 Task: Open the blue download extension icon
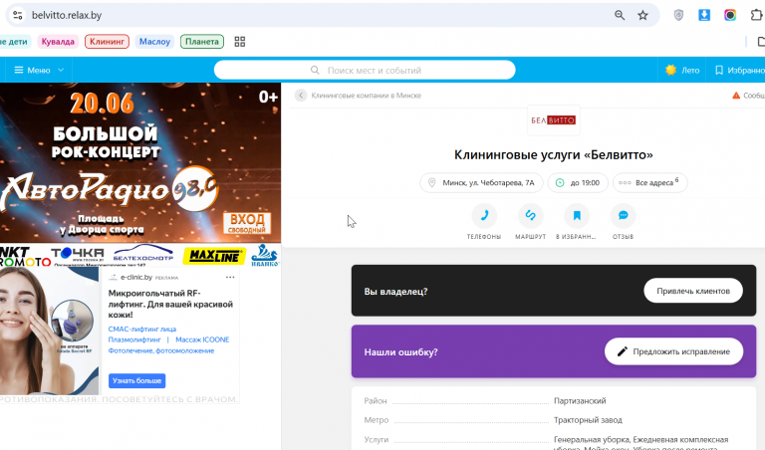click(x=704, y=15)
